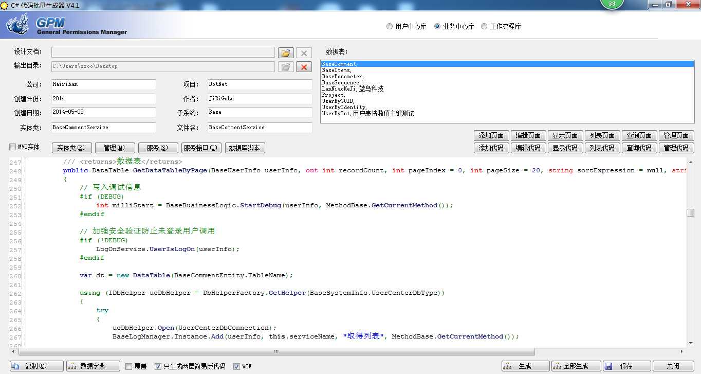This screenshot has height=374, width=701.
Task: Click the 显示代码 button
Action: pos(565,148)
